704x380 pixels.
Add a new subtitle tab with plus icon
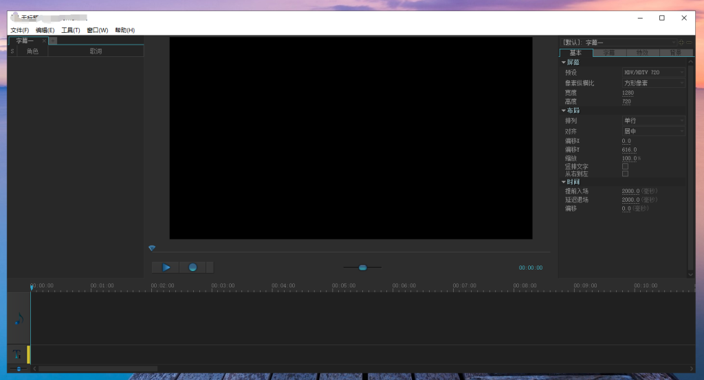[x=53, y=41]
